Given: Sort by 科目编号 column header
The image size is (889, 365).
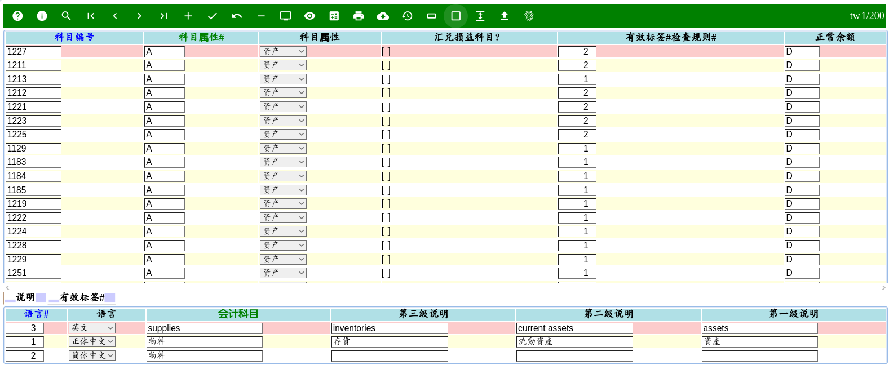Looking at the screenshot, I should [74, 37].
